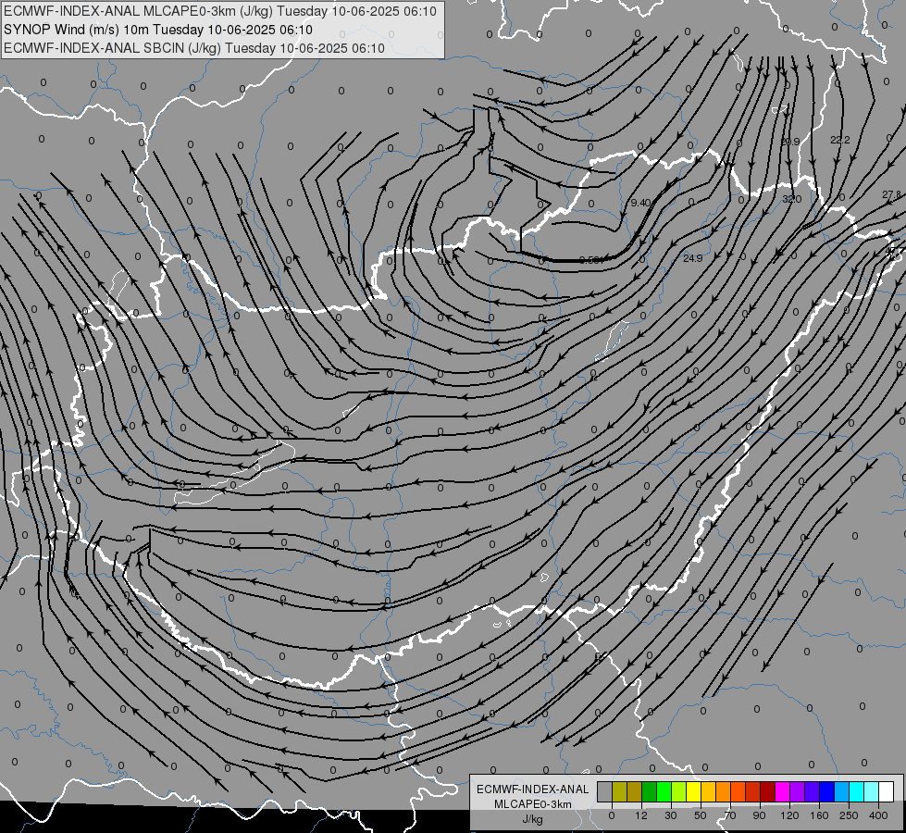Click the legend scale label '120'
The height and width of the screenshot is (833, 906).
790,815
